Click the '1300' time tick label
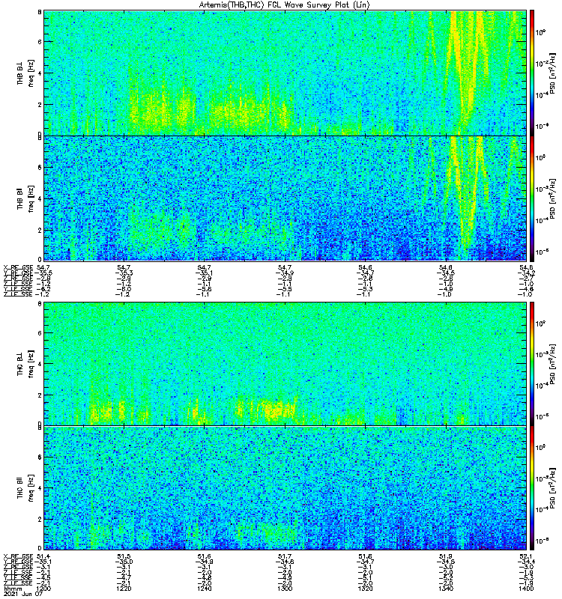The image size is (562, 599). tap(285, 589)
